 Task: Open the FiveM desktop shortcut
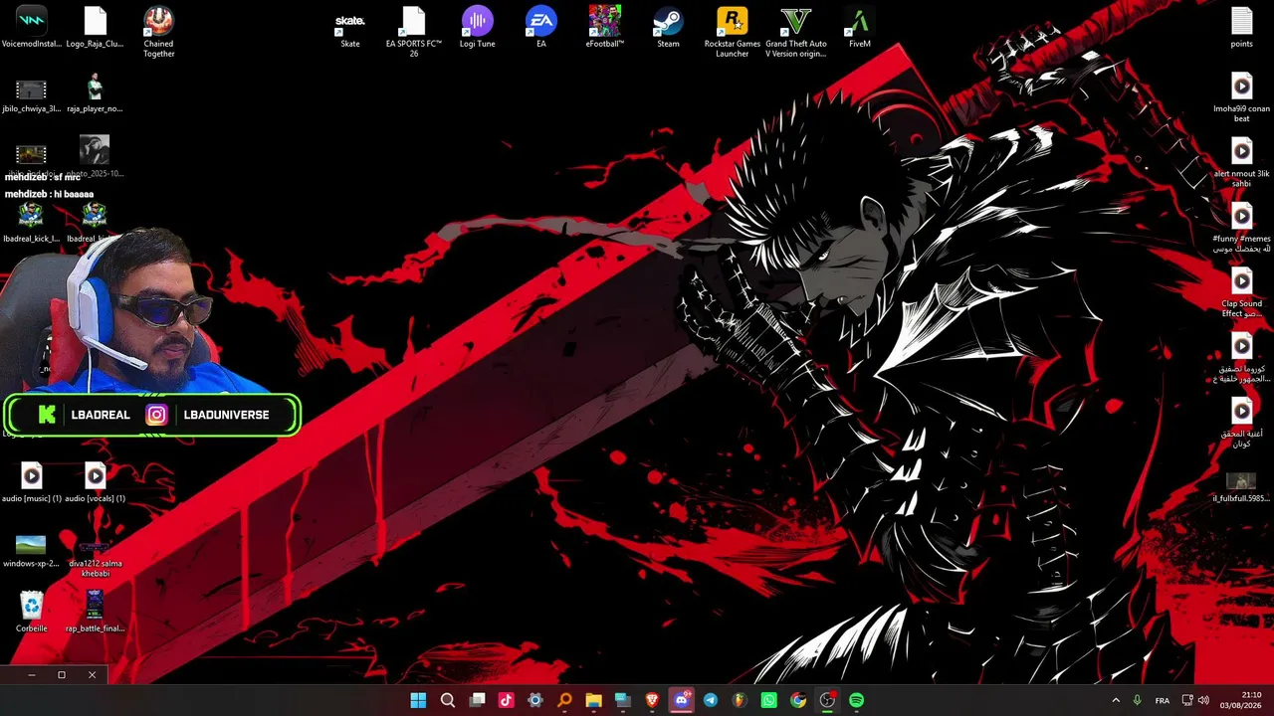(860, 28)
